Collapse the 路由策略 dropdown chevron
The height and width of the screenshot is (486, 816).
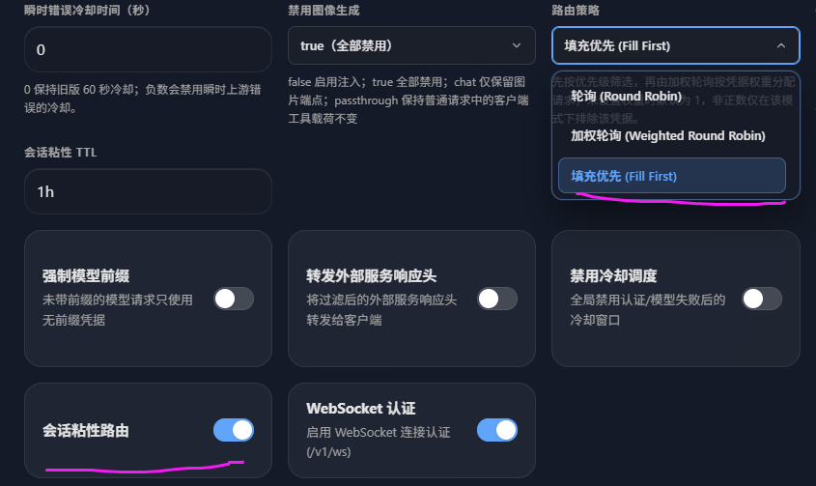(781, 45)
